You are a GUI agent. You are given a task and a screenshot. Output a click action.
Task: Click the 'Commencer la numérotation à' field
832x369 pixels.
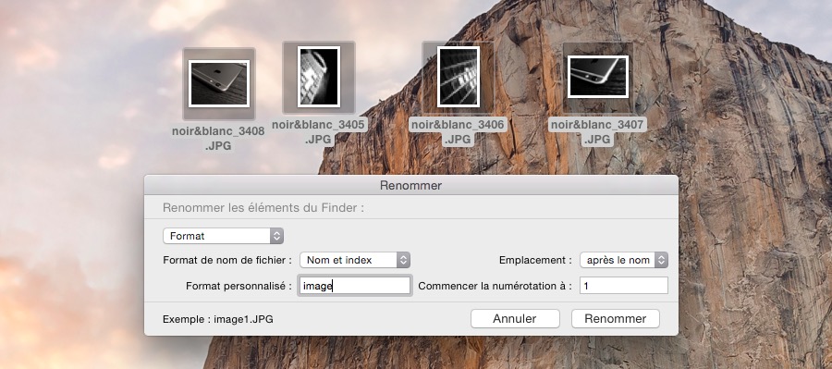click(623, 286)
